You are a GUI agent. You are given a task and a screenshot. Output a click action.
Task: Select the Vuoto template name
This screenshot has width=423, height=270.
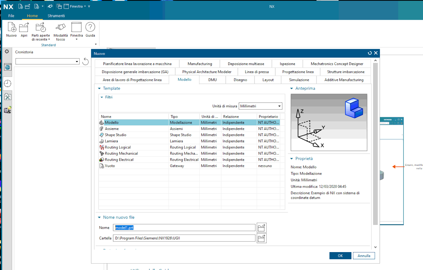(110, 166)
